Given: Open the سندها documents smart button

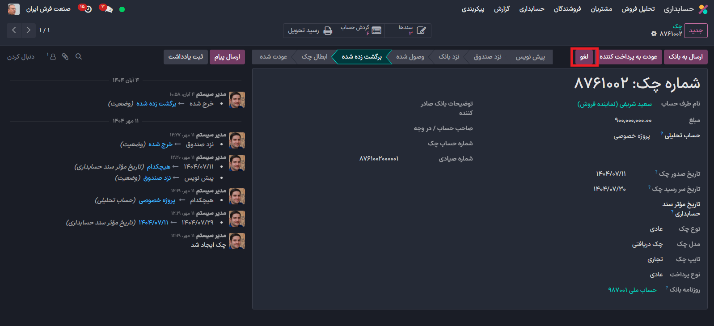Looking at the screenshot, I should coord(412,30).
